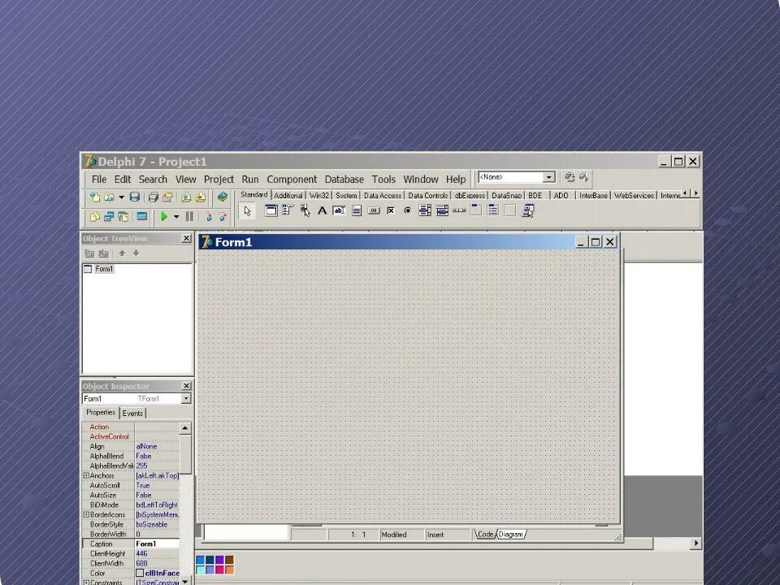Run the project with green arrow

(163, 216)
